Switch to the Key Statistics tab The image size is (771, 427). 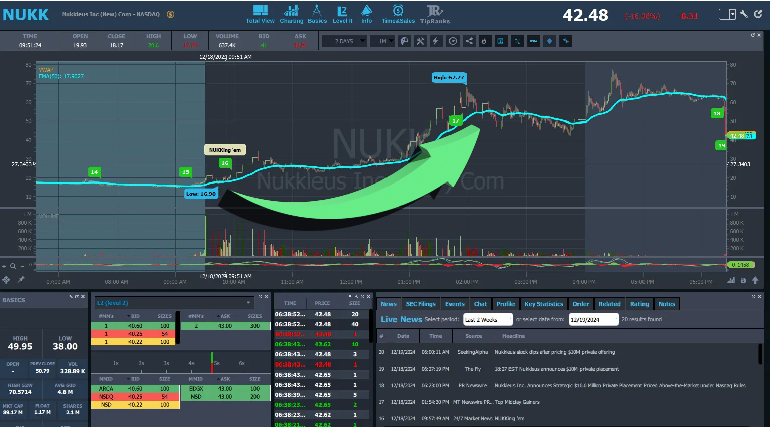coord(544,304)
